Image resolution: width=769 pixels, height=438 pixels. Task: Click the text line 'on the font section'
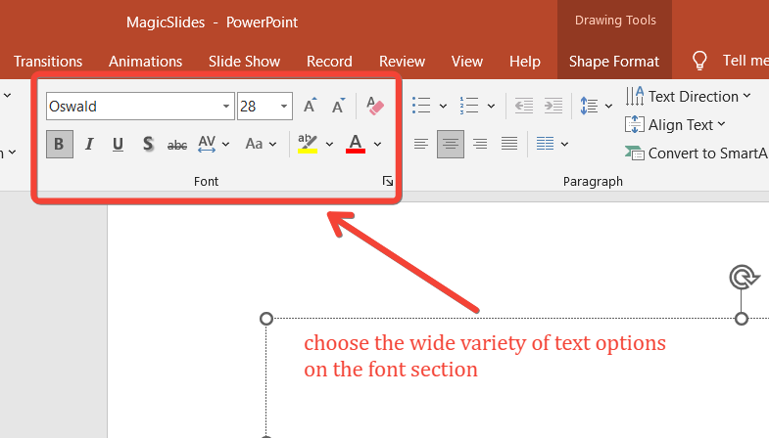pyautogui.click(x=391, y=369)
